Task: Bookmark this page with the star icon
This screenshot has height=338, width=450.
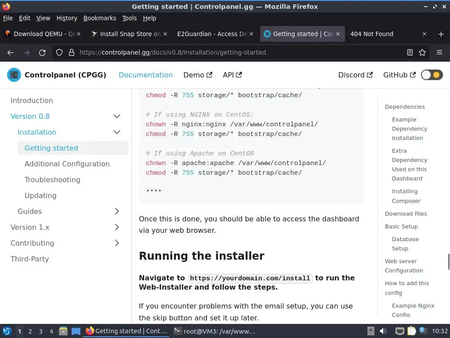Action: click(422, 53)
